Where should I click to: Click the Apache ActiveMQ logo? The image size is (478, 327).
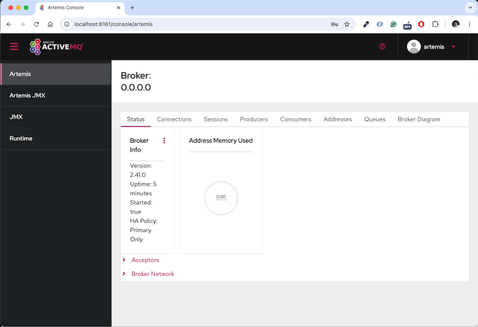[x=56, y=46]
